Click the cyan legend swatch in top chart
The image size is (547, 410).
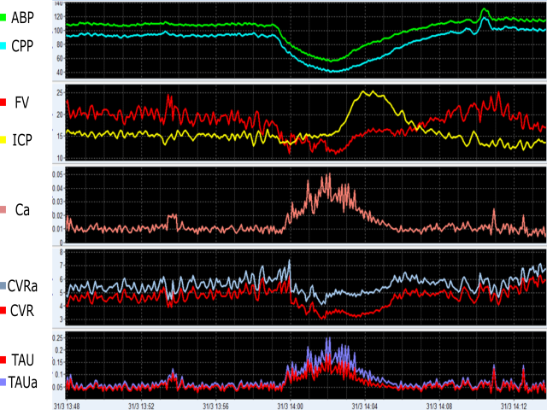[x=3, y=44]
